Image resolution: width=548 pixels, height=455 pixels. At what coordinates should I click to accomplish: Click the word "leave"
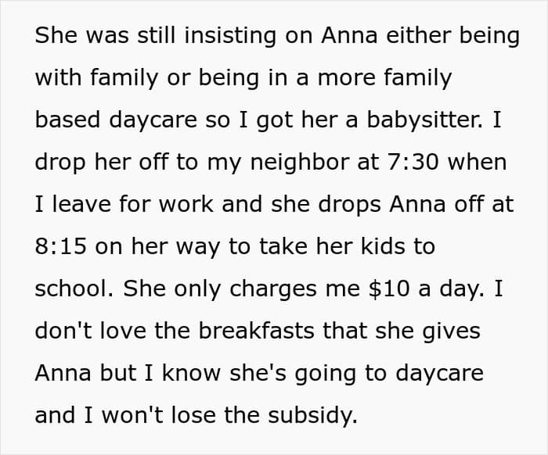[x=81, y=204]
